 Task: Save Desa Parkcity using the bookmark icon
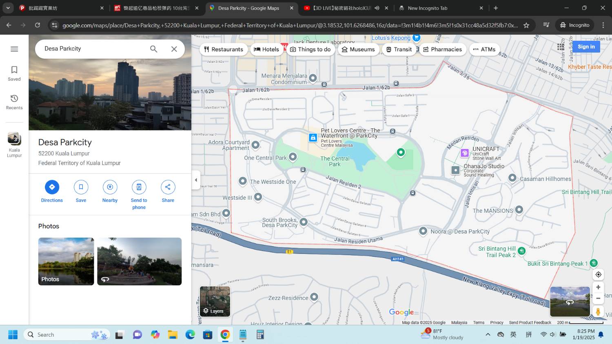tap(81, 187)
